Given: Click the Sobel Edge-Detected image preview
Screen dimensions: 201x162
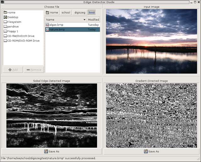Looking at the screenshot, I should point(52,115).
